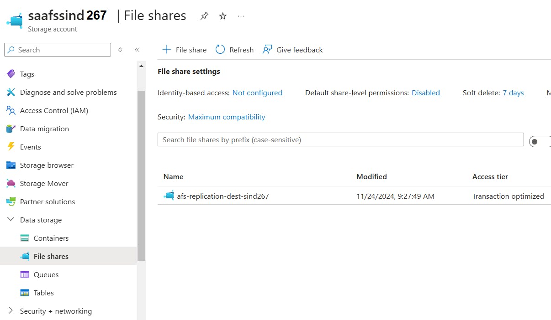Image resolution: width=551 pixels, height=320 pixels.
Task: Select the Events lightning bolt icon
Action: 11,147
